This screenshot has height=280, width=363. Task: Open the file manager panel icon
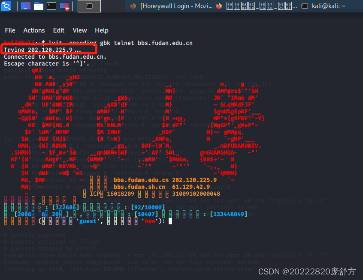coord(39,6)
